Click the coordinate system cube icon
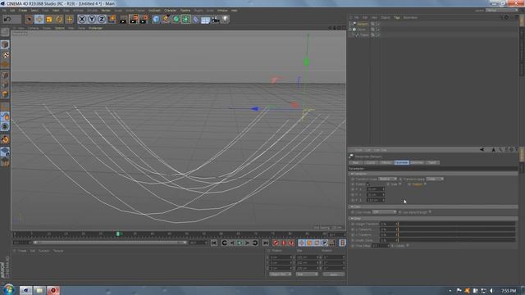Image resolution: width=525 pixels, height=295 pixels. [x=112, y=19]
